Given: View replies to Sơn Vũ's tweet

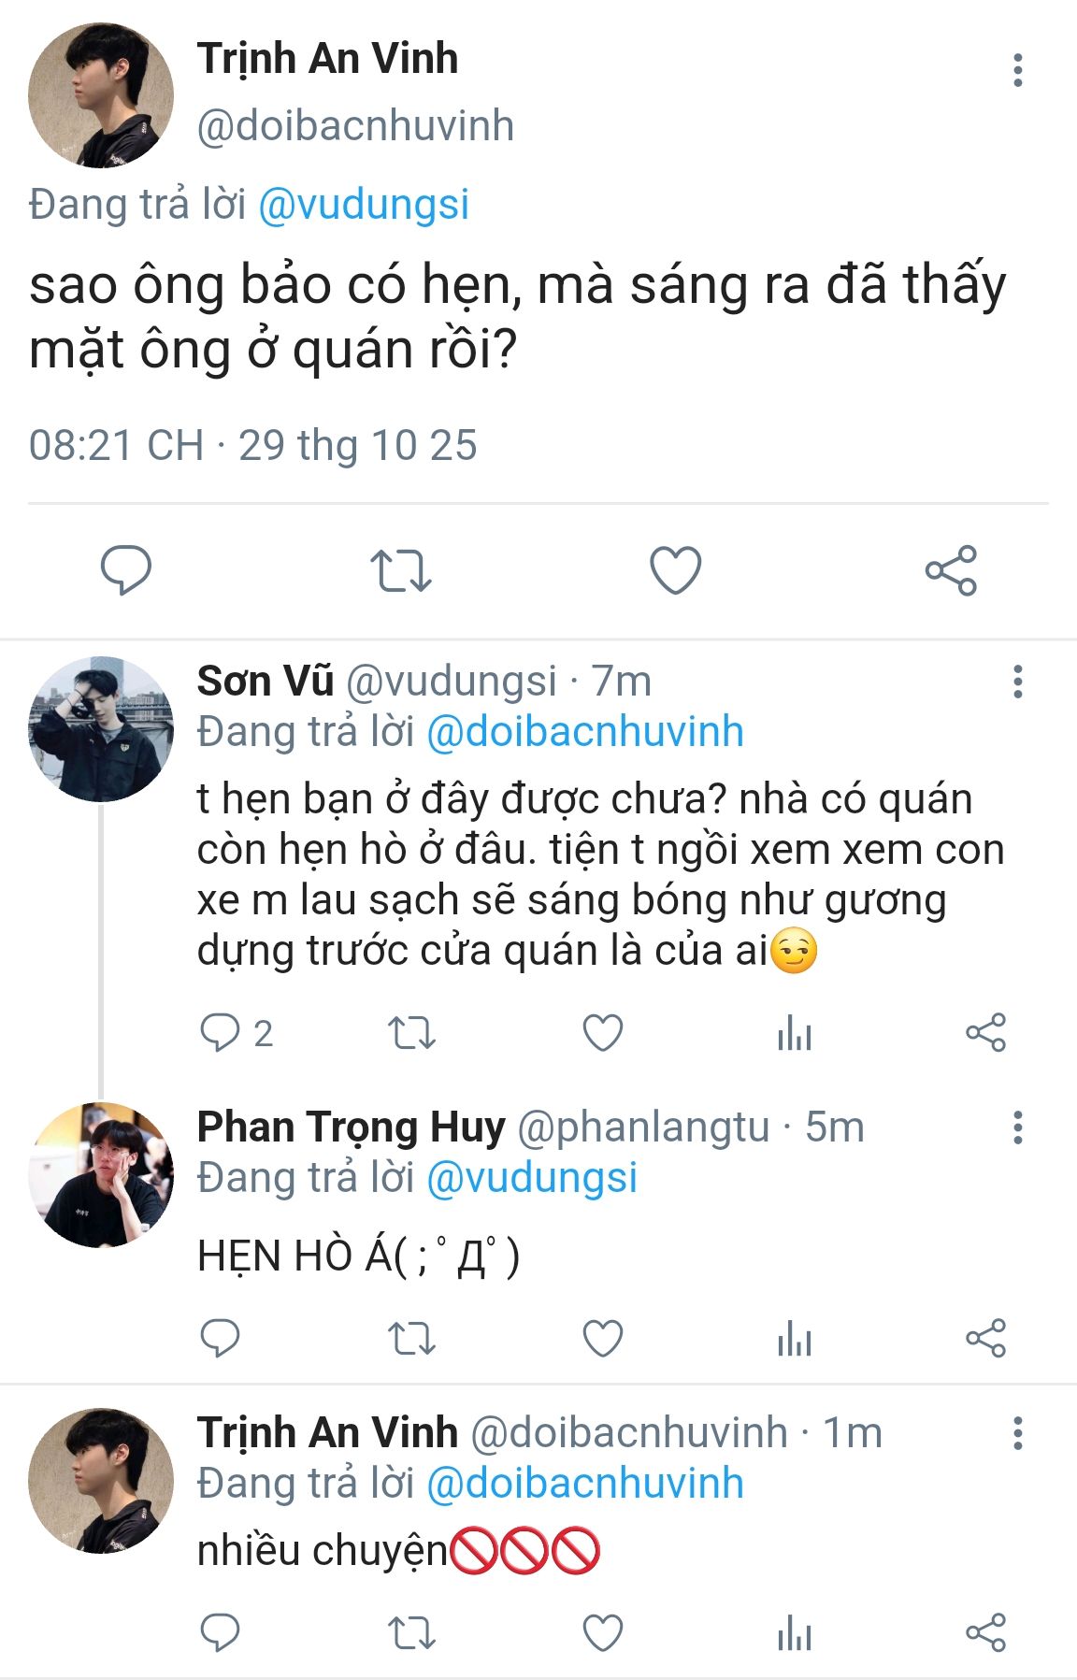Looking at the screenshot, I should pos(221,1033).
